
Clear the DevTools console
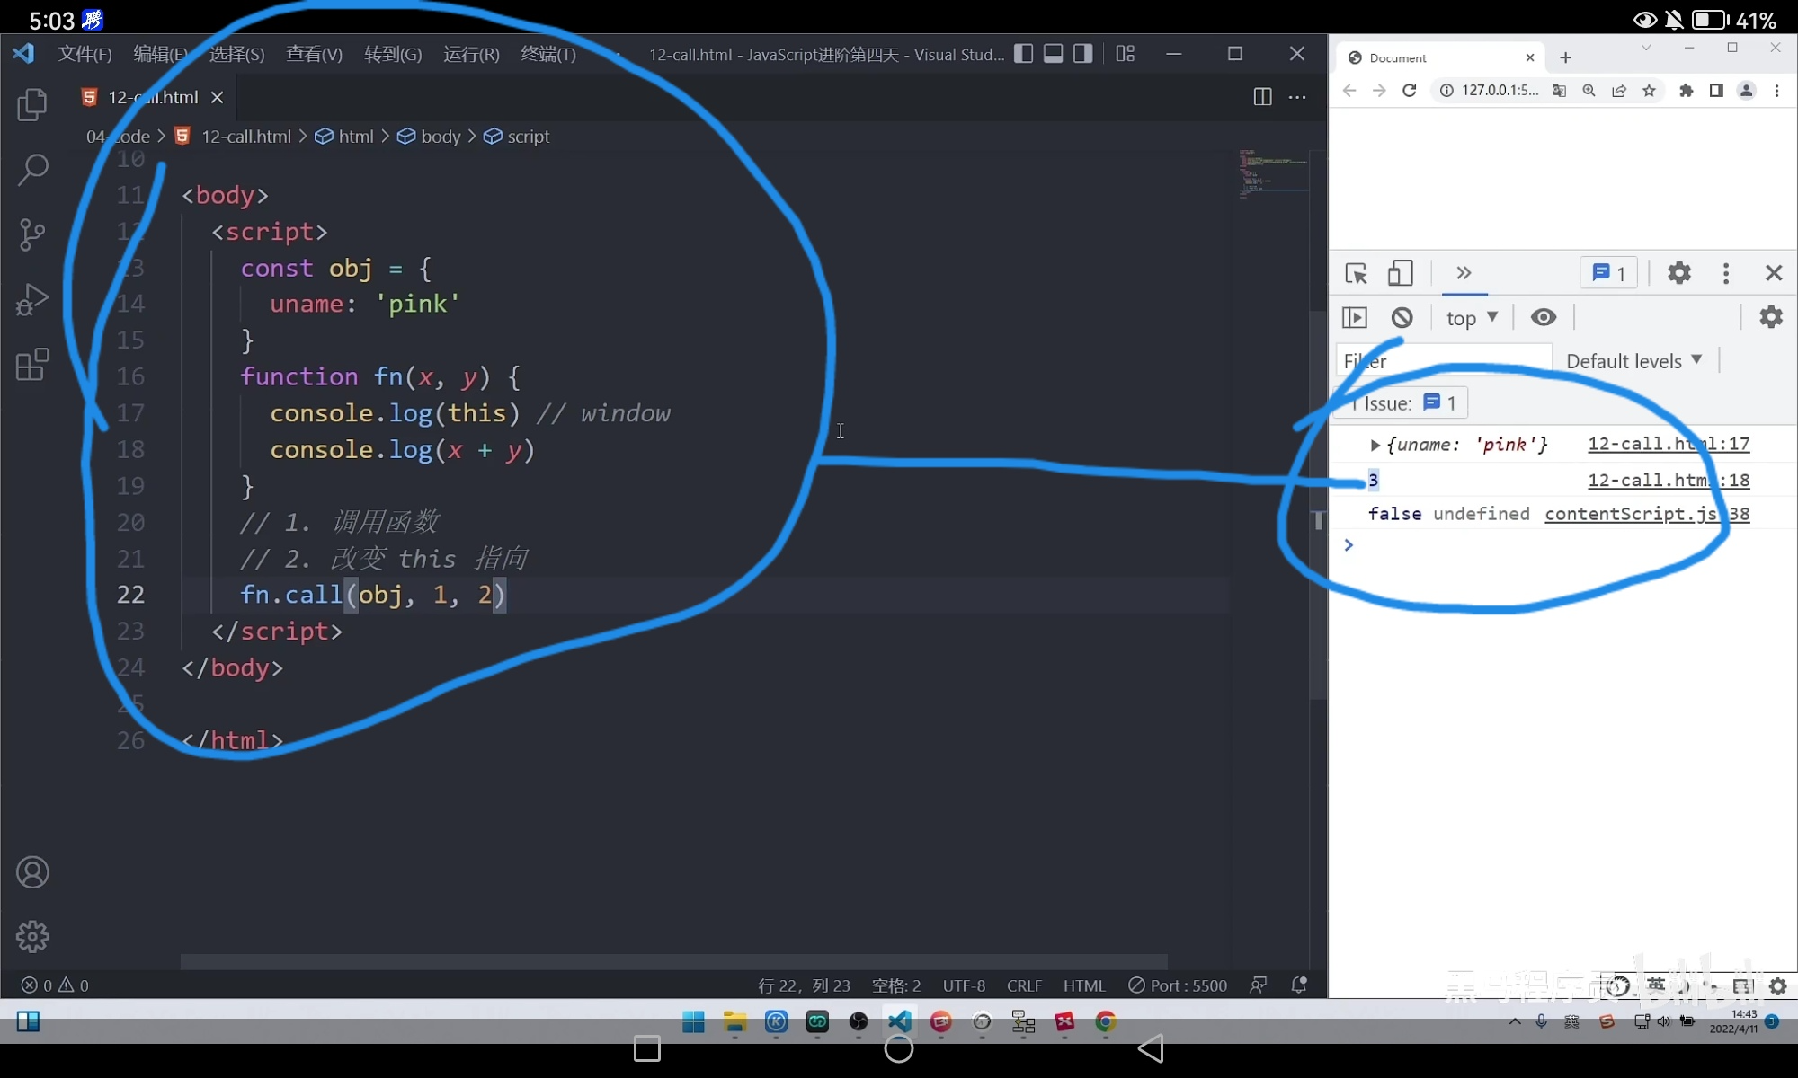pyautogui.click(x=1402, y=317)
